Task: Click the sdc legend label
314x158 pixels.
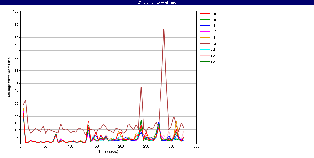Action: [213, 20]
